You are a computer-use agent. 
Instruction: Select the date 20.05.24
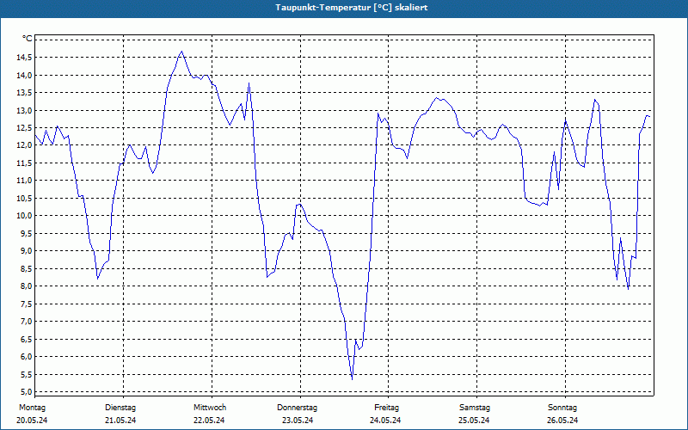tap(32, 421)
